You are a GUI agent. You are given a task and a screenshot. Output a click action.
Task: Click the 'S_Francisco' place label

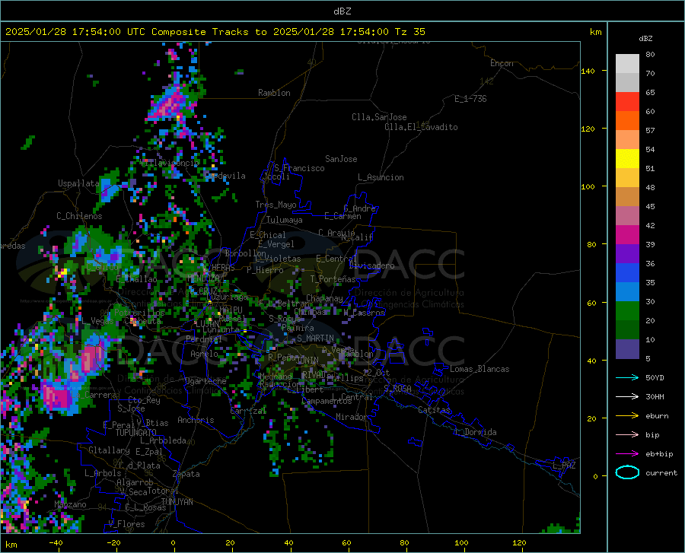299,168
